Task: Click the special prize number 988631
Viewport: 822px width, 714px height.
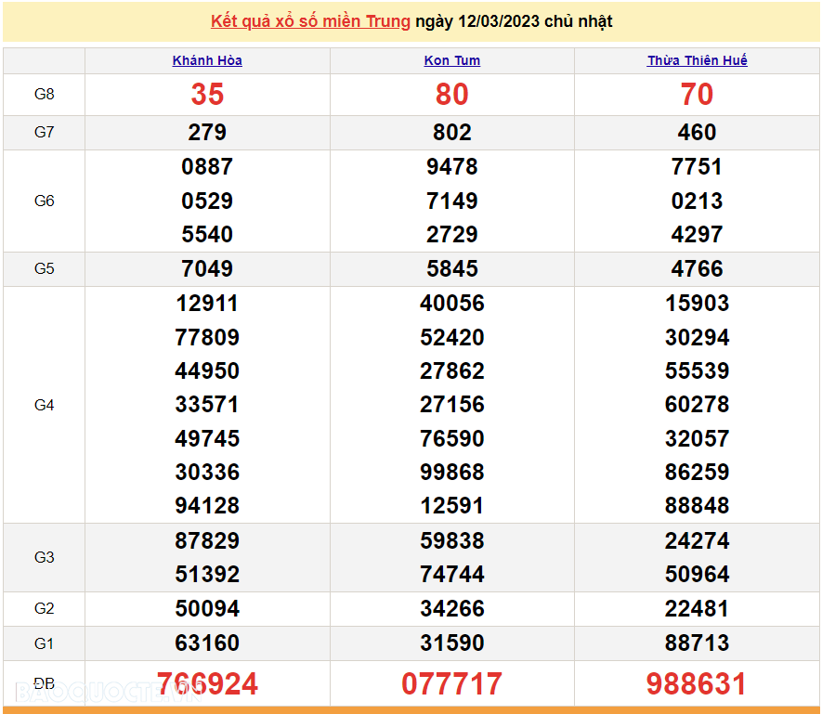Action: click(697, 684)
